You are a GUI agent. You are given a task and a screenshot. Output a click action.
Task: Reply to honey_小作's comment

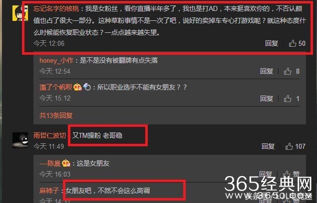[267, 71]
